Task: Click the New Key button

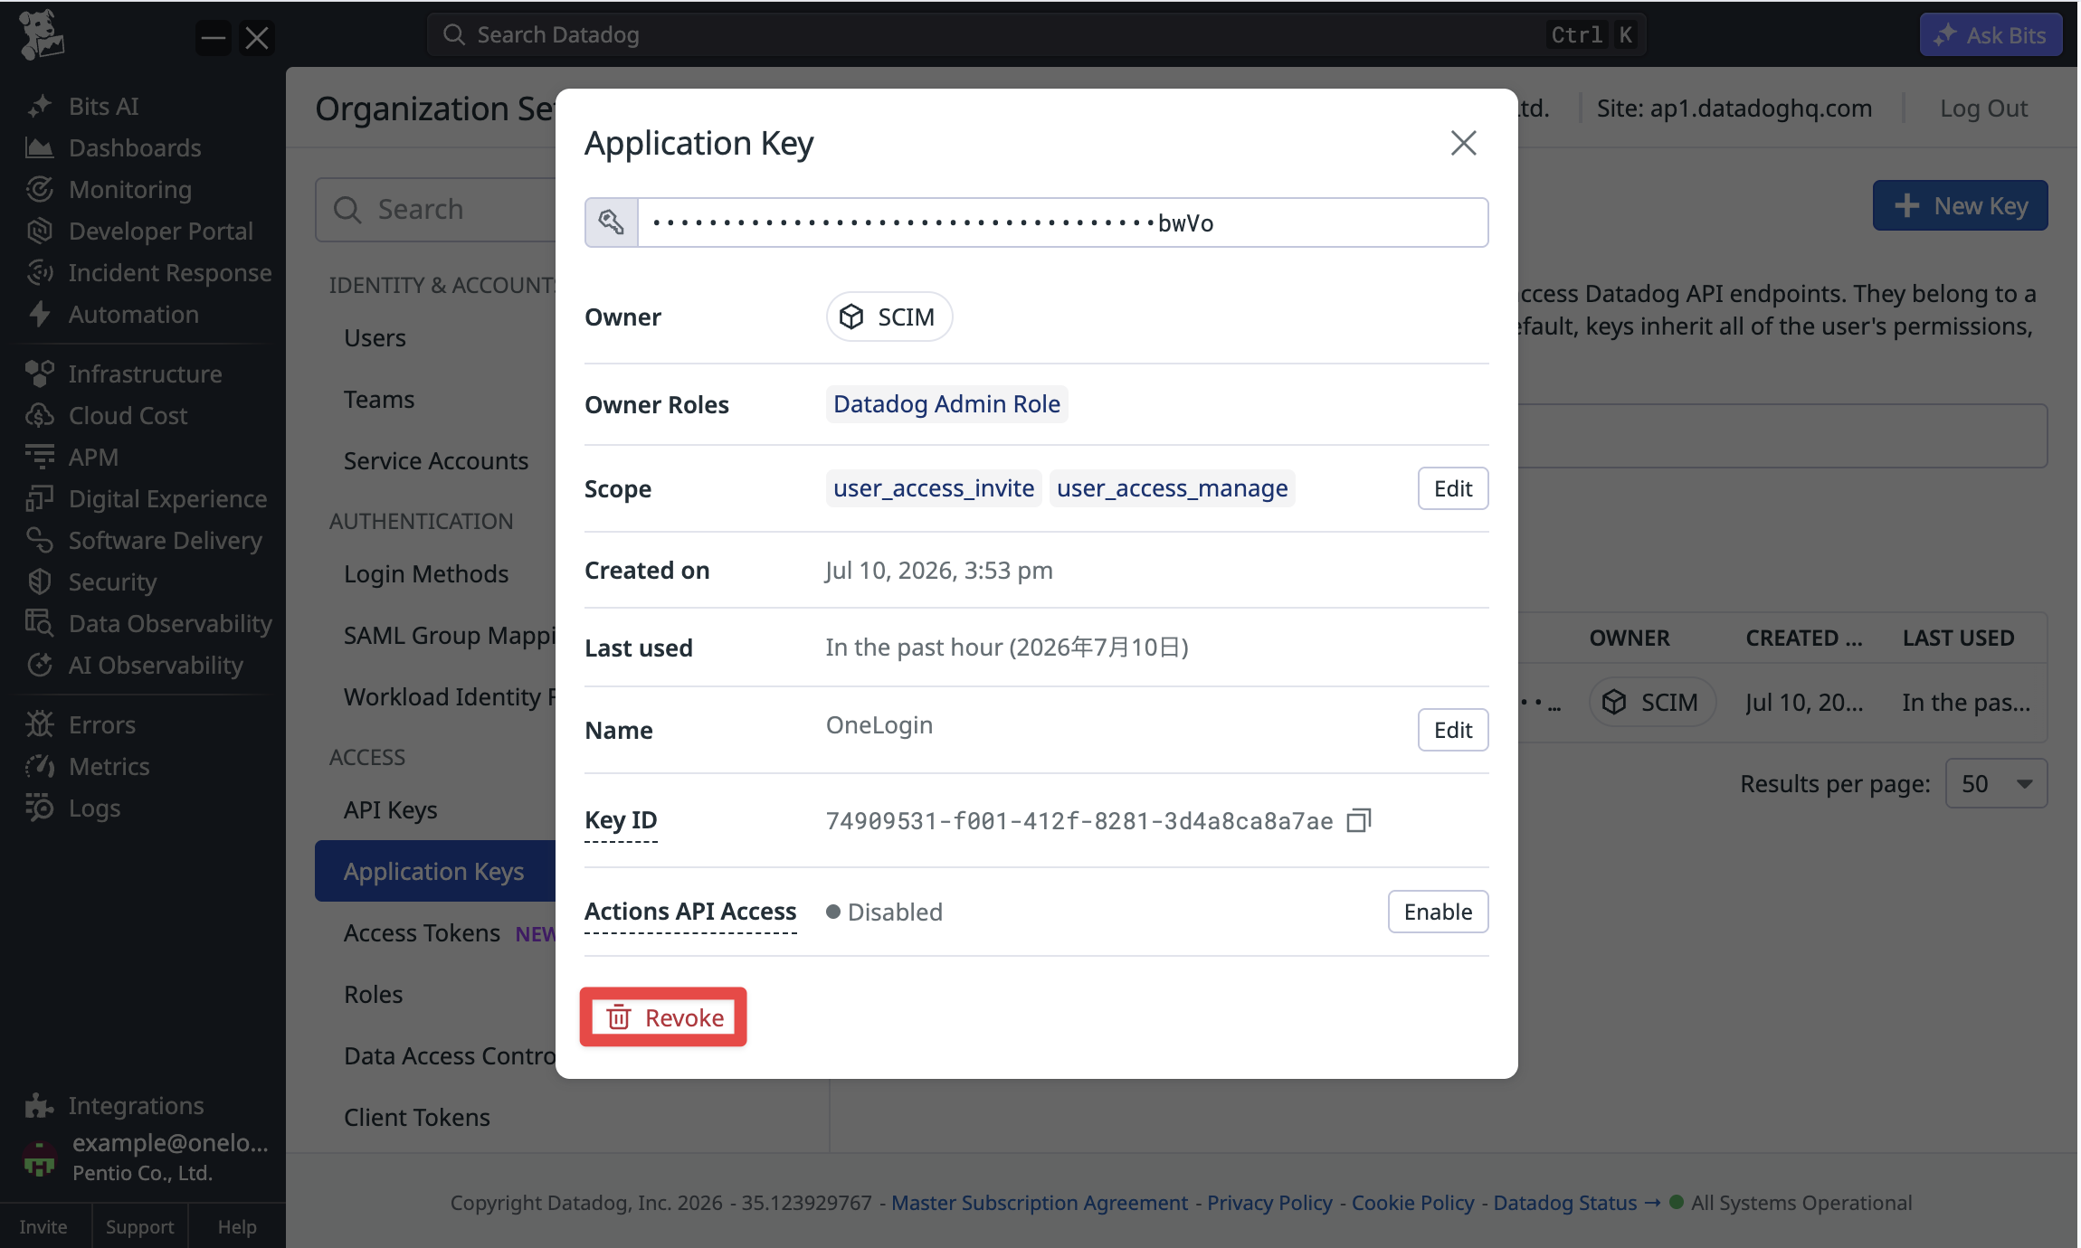Action: point(1961,205)
